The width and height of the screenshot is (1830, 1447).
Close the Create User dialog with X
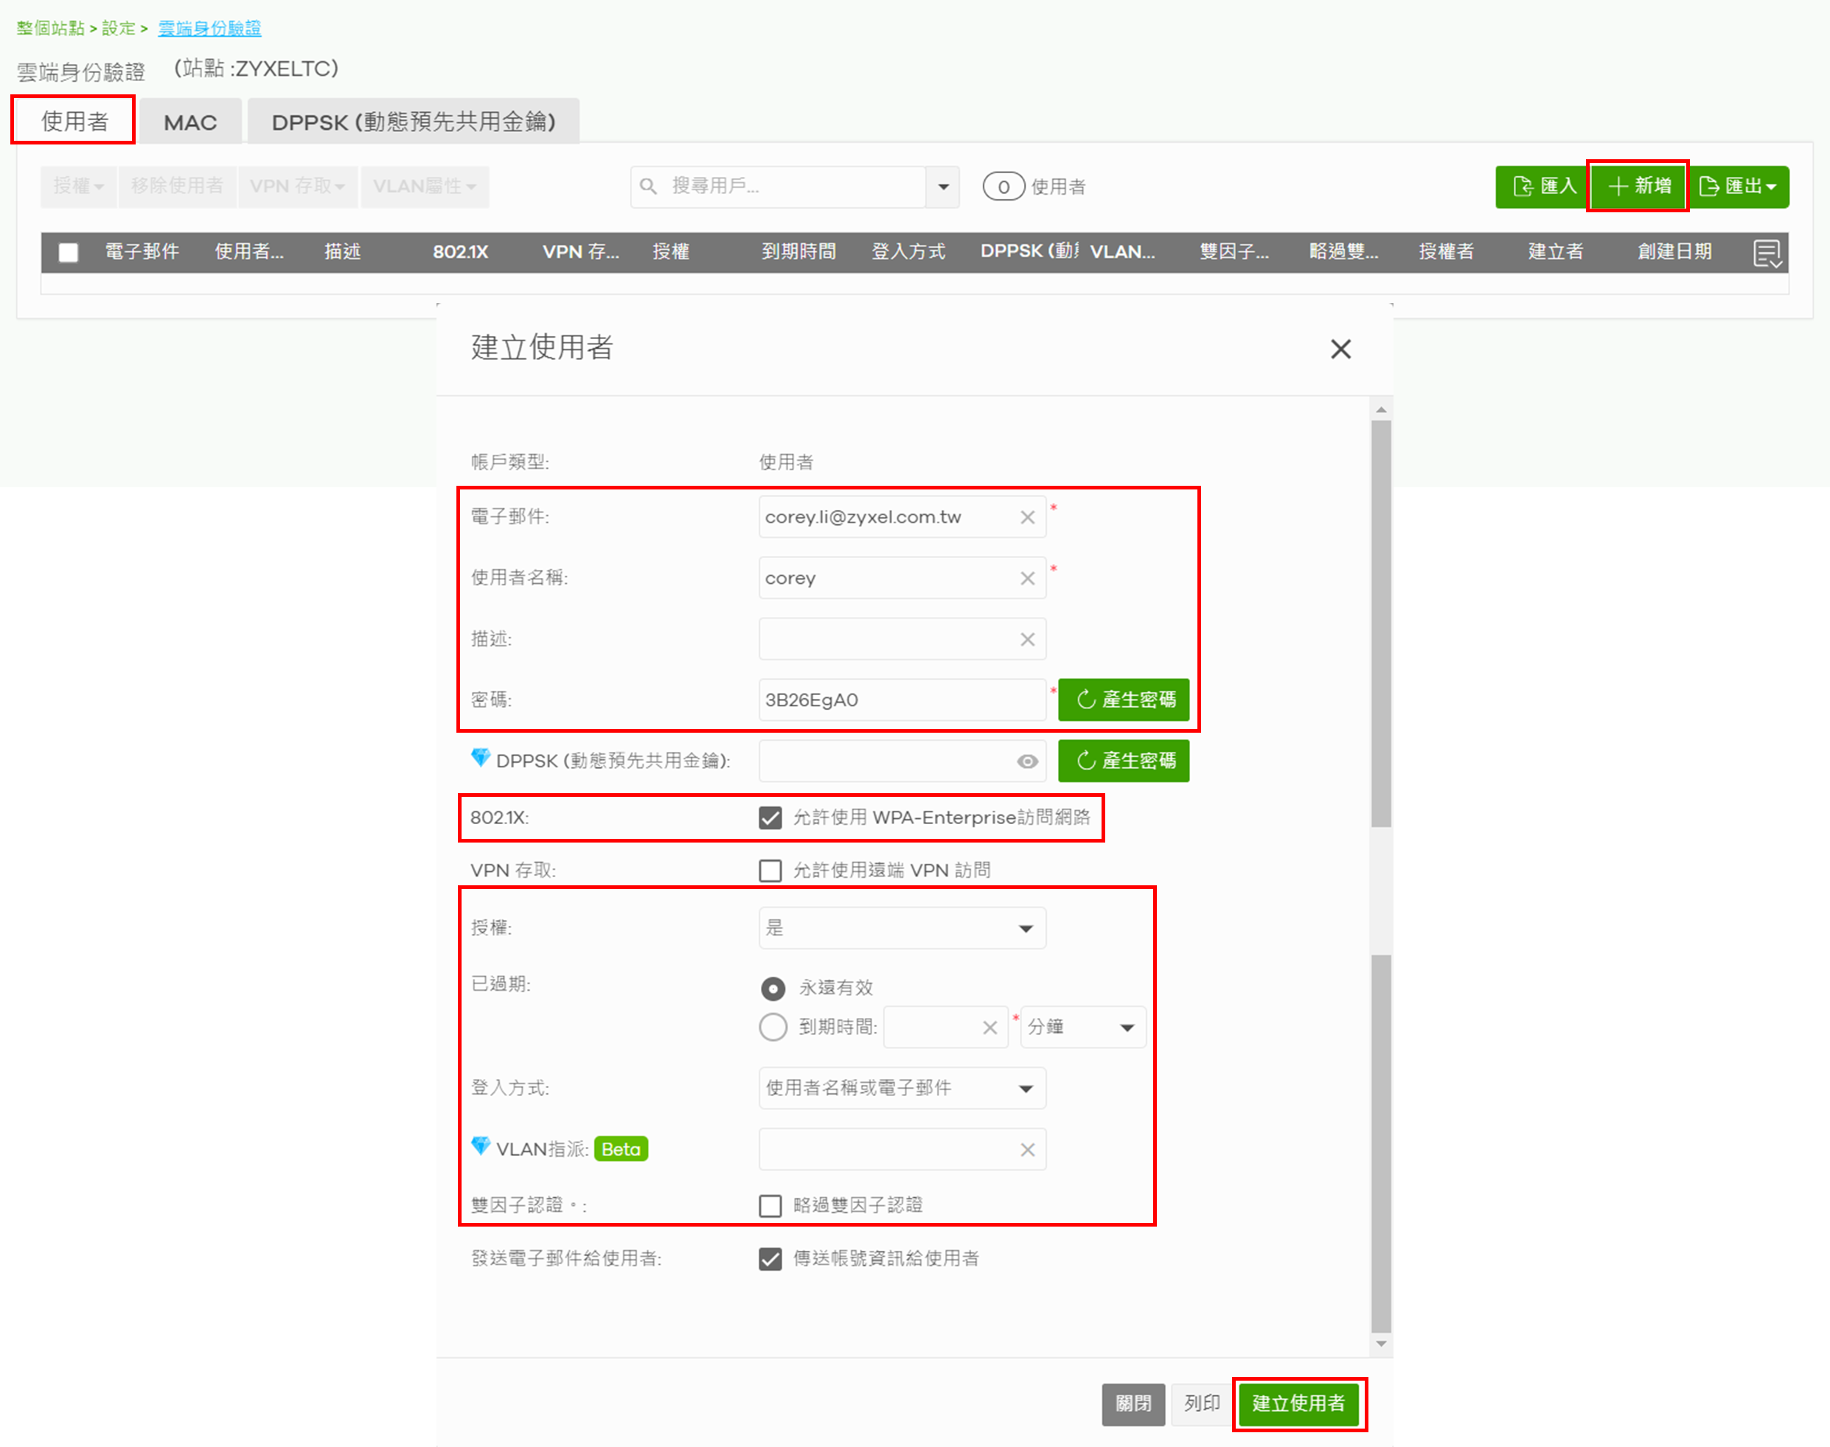click(x=1340, y=349)
